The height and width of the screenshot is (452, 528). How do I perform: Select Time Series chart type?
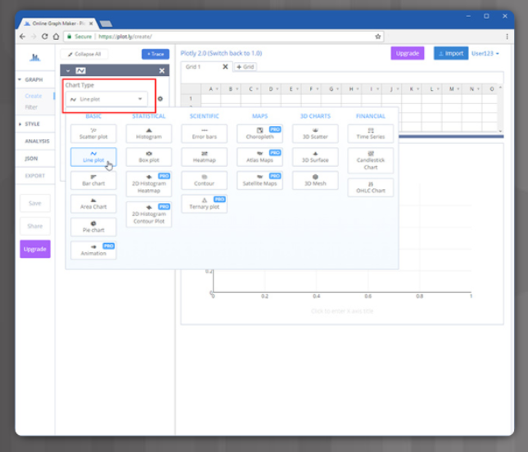coord(370,133)
